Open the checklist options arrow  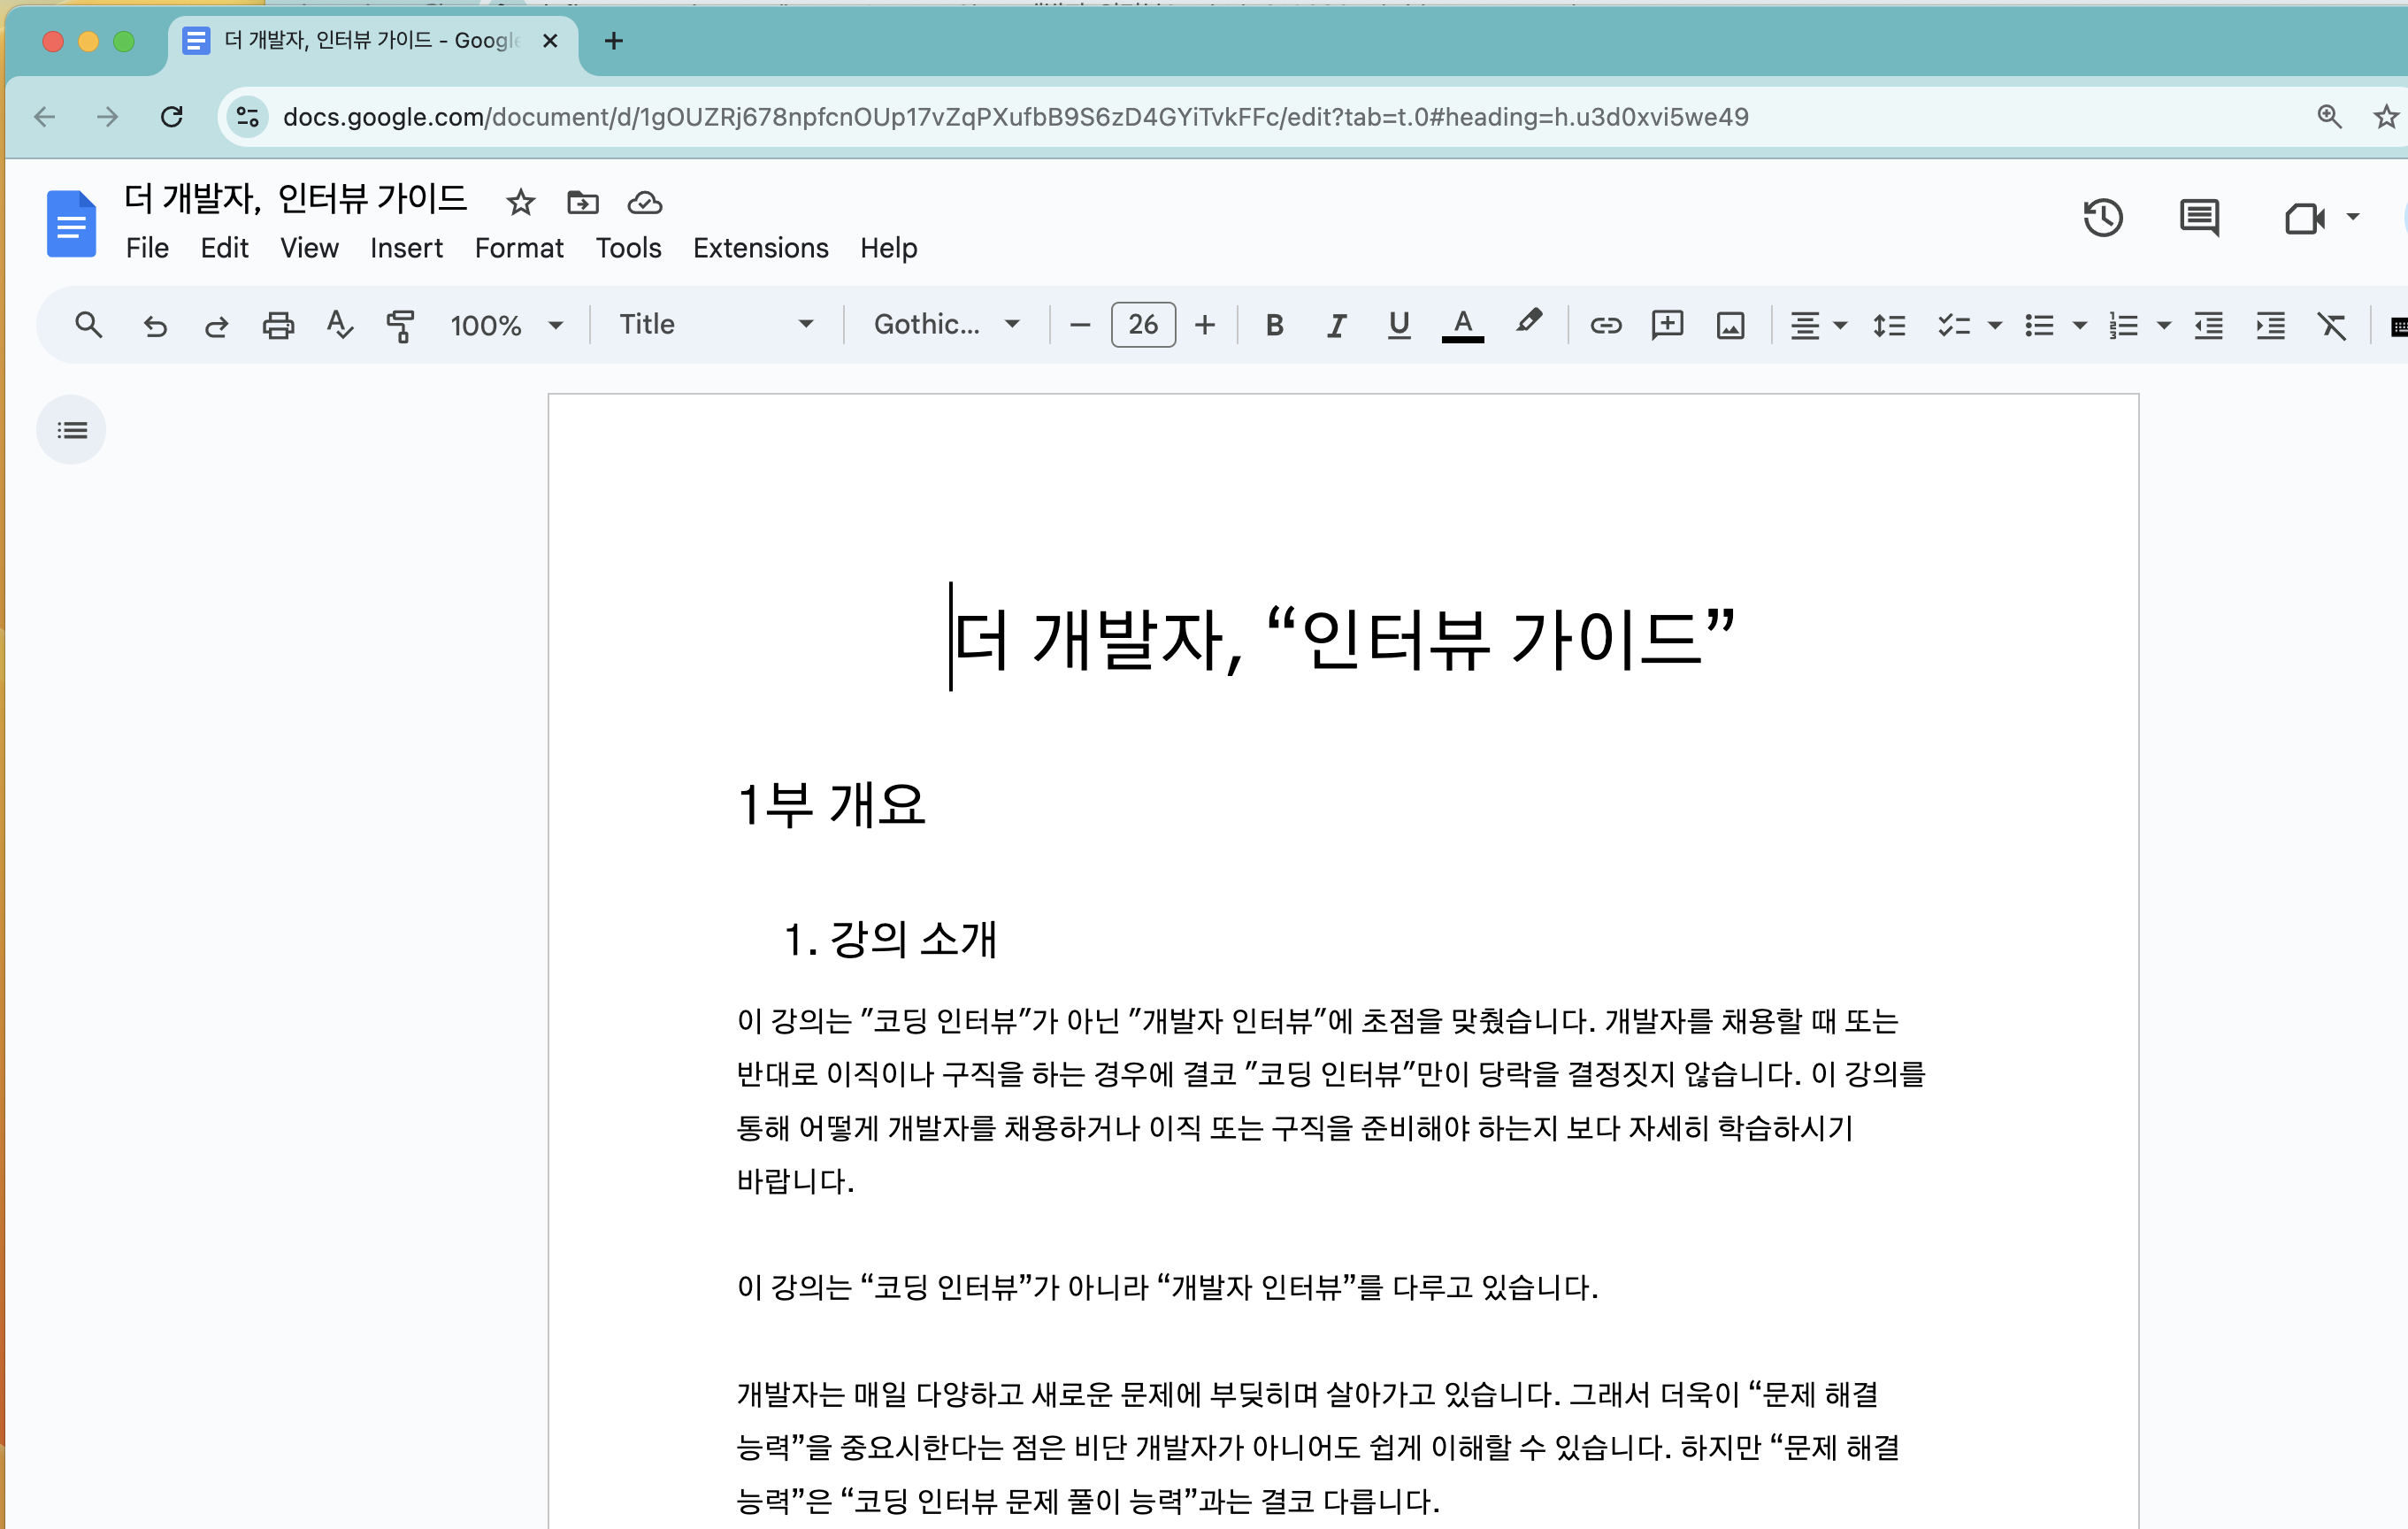pos(1994,325)
